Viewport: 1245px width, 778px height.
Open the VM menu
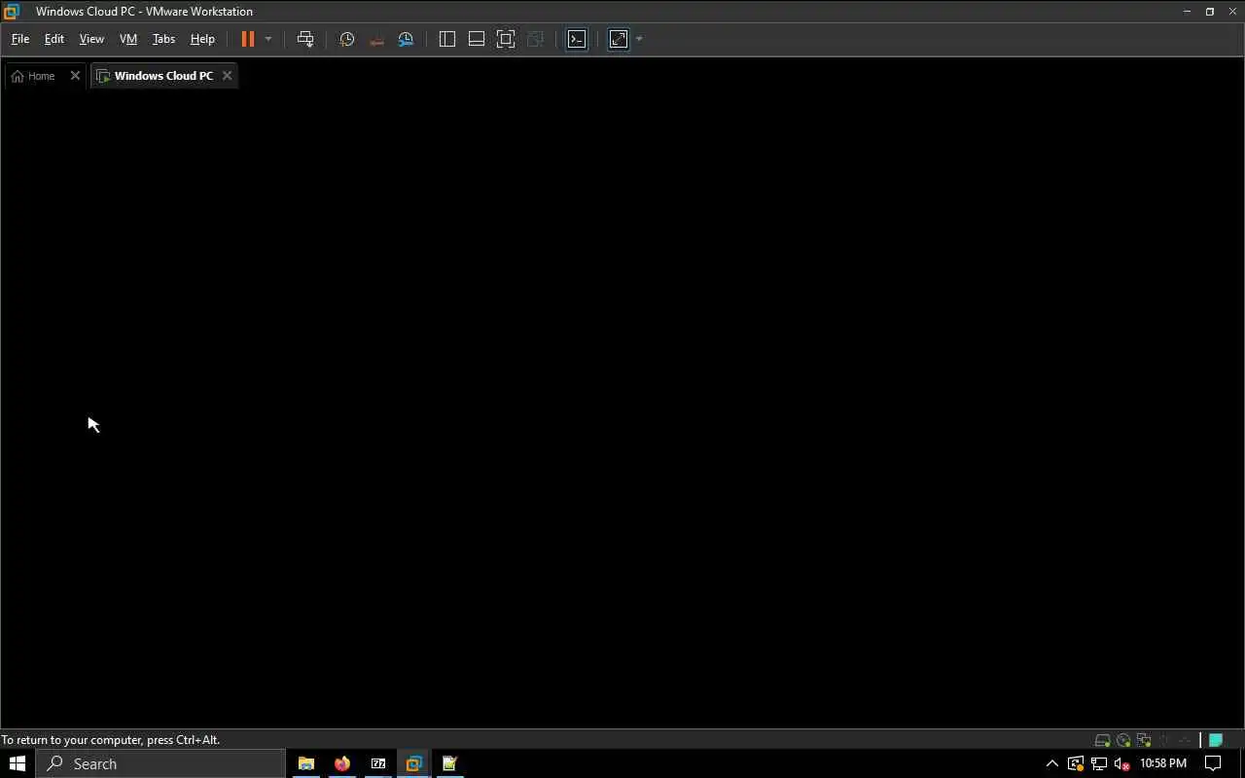[x=128, y=39]
